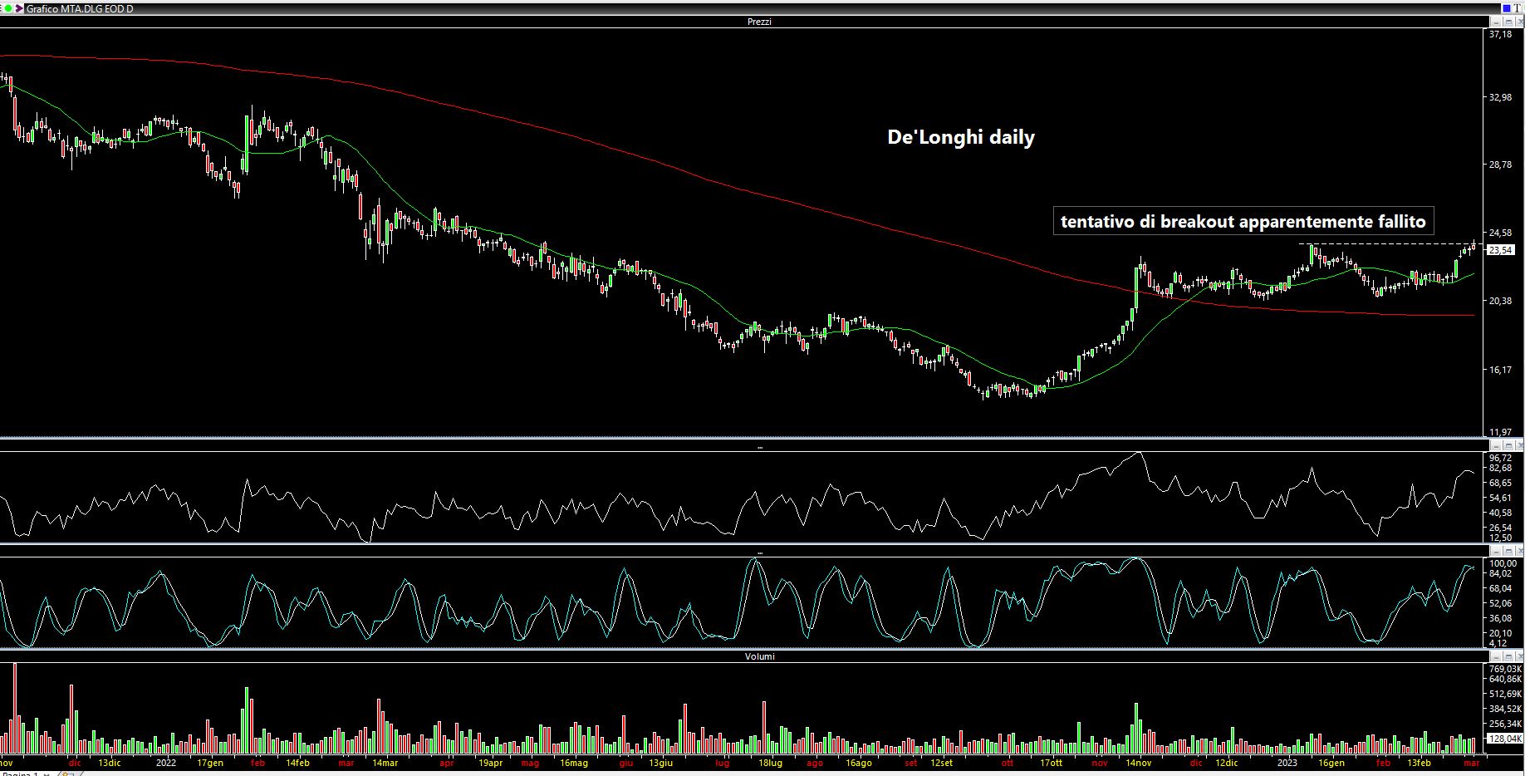Screen dimensions: 1525x776
Task: Close the Prezzi price panel
Action: [x=1519, y=22]
